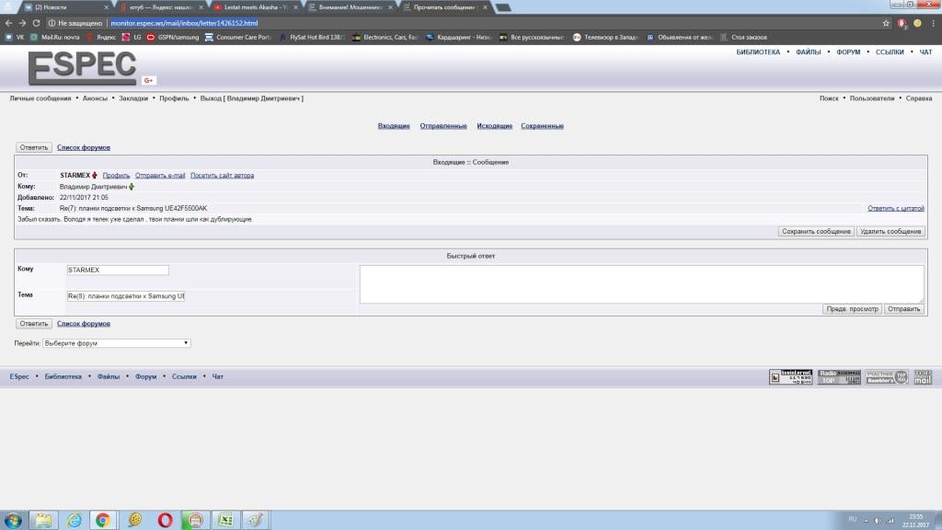Open Opera from the Windows taskbar

166,520
